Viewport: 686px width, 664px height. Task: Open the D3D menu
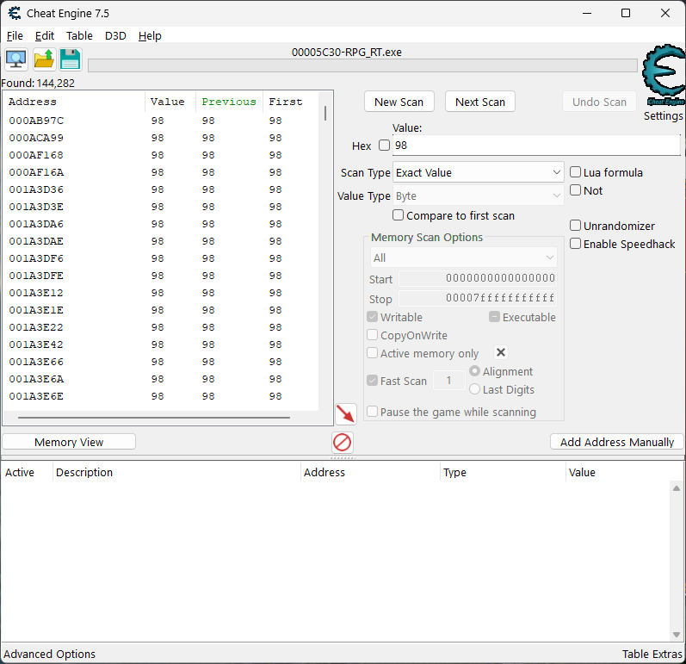[x=115, y=36]
